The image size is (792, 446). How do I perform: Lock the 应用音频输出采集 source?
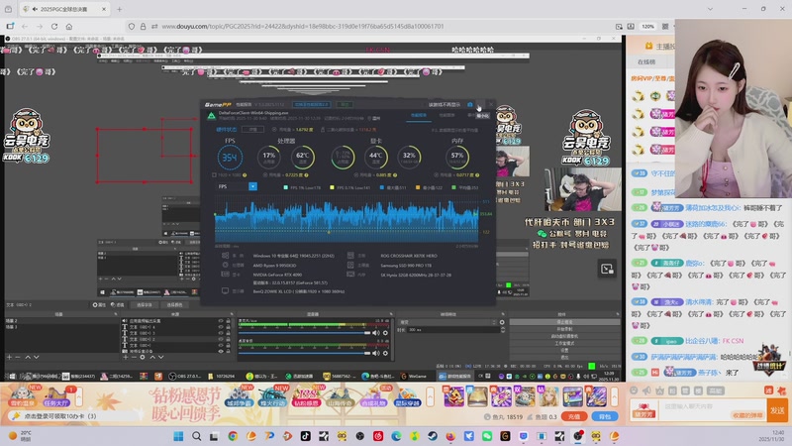[228, 321]
